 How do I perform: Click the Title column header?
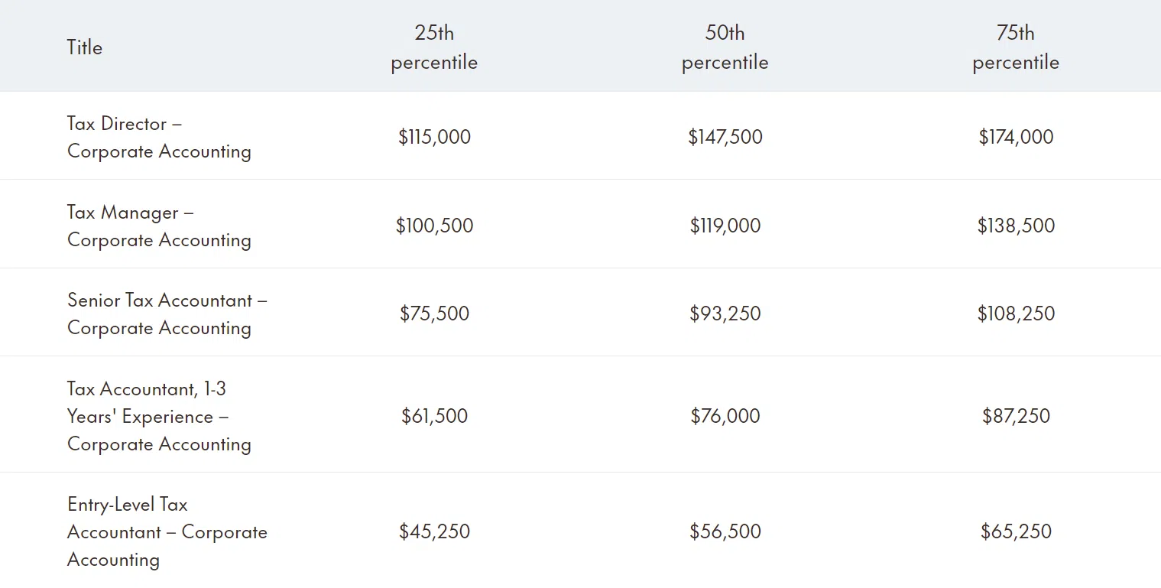tap(85, 47)
